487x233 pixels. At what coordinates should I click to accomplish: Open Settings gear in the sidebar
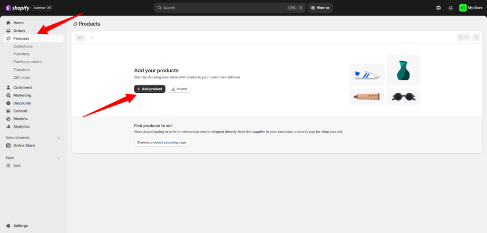(x=9, y=225)
